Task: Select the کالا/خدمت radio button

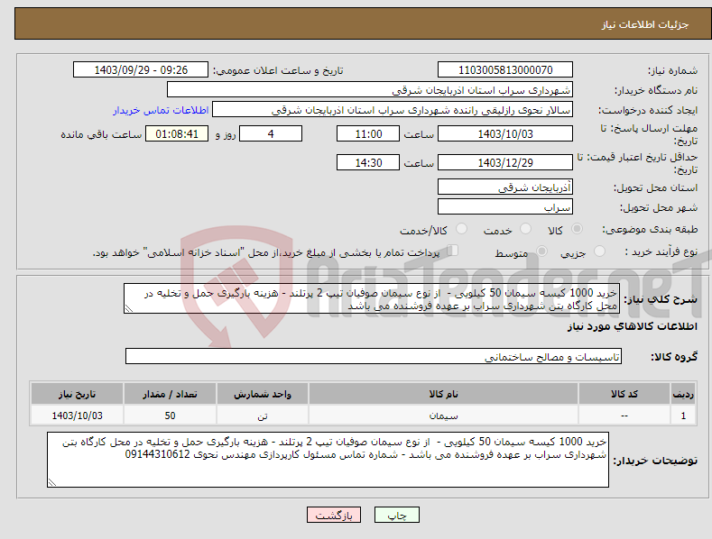Action: [x=461, y=229]
